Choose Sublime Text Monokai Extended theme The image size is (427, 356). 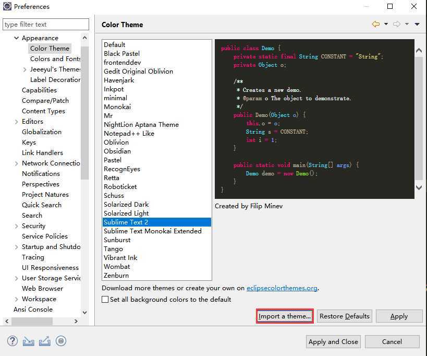[x=156, y=231]
